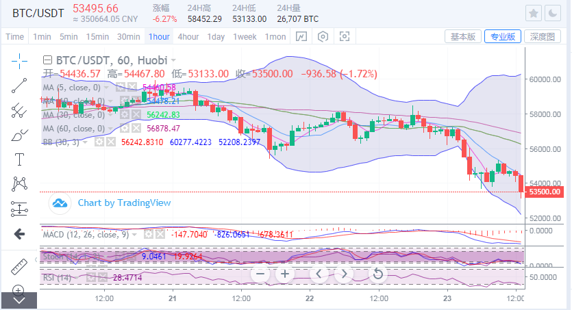Select the 专业版 professional chart view

coord(503,36)
